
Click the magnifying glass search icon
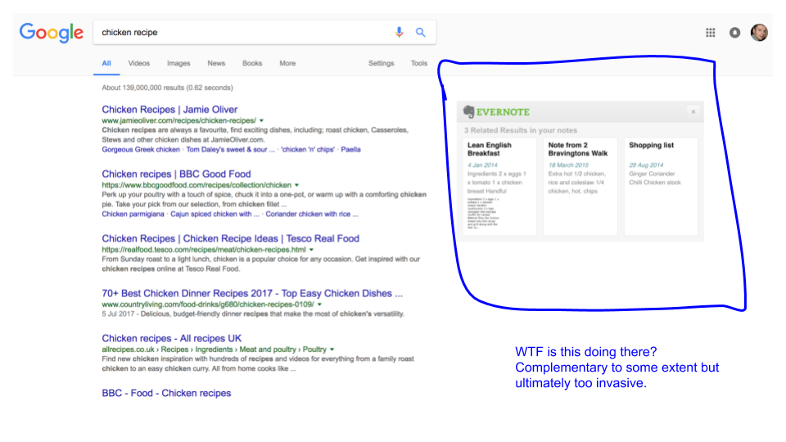pyautogui.click(x=421, y=32)
